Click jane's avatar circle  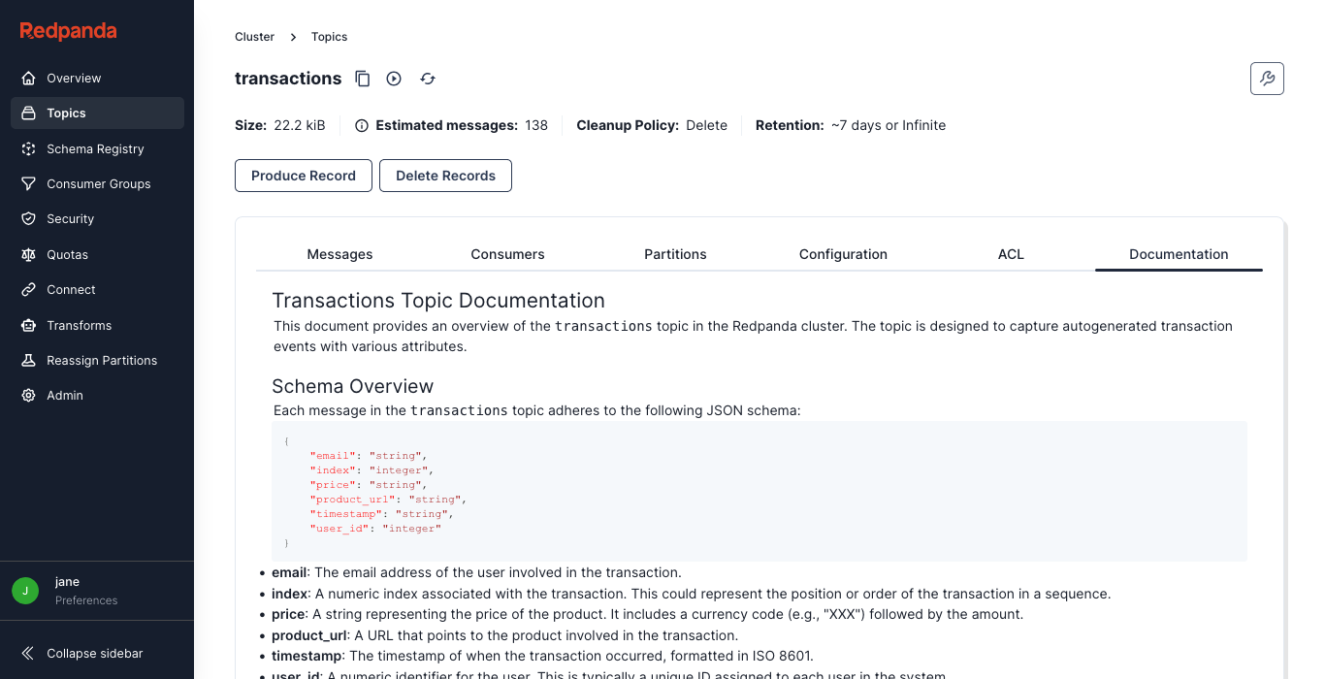[x=24, y=590]
